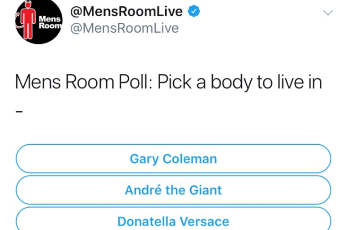Image resolution: width=347 pixels, height=230 pixels.
Task: Open bold @MensRoomLive display name
Action: click(x=126, y=12)
